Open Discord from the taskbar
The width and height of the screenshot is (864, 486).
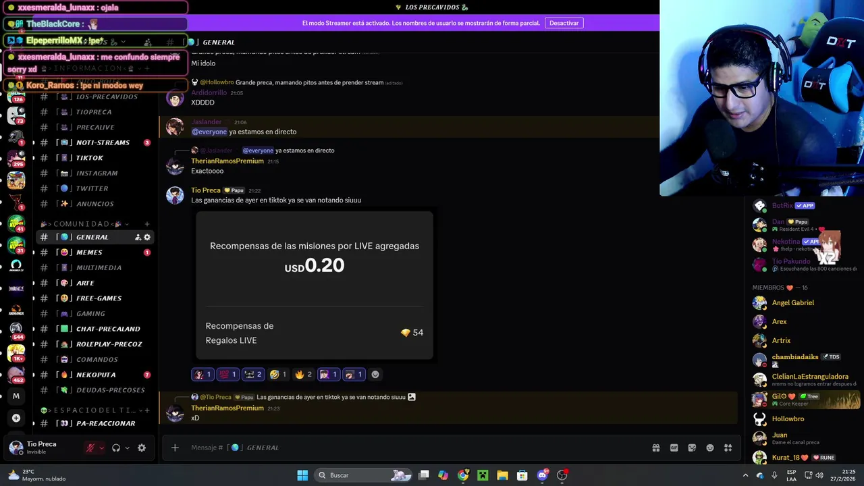click(x=542, y=475)
